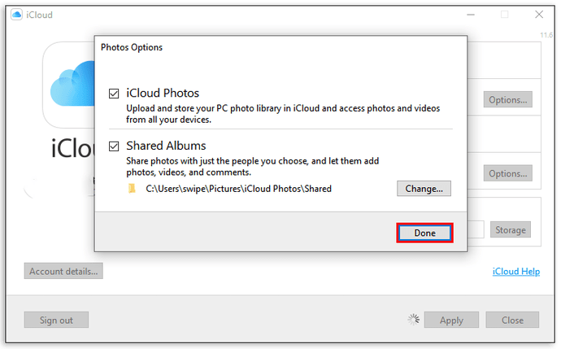Image resolution: width=561 pixels, height=349 pixels.
Task: Minimize the iCloud window
Action: point(471,15)
